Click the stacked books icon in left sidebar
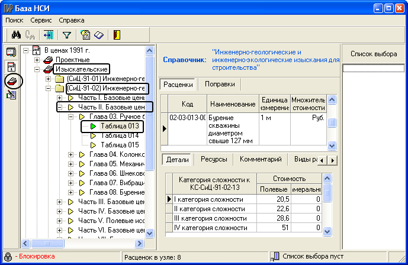 (x=11, y=80)
